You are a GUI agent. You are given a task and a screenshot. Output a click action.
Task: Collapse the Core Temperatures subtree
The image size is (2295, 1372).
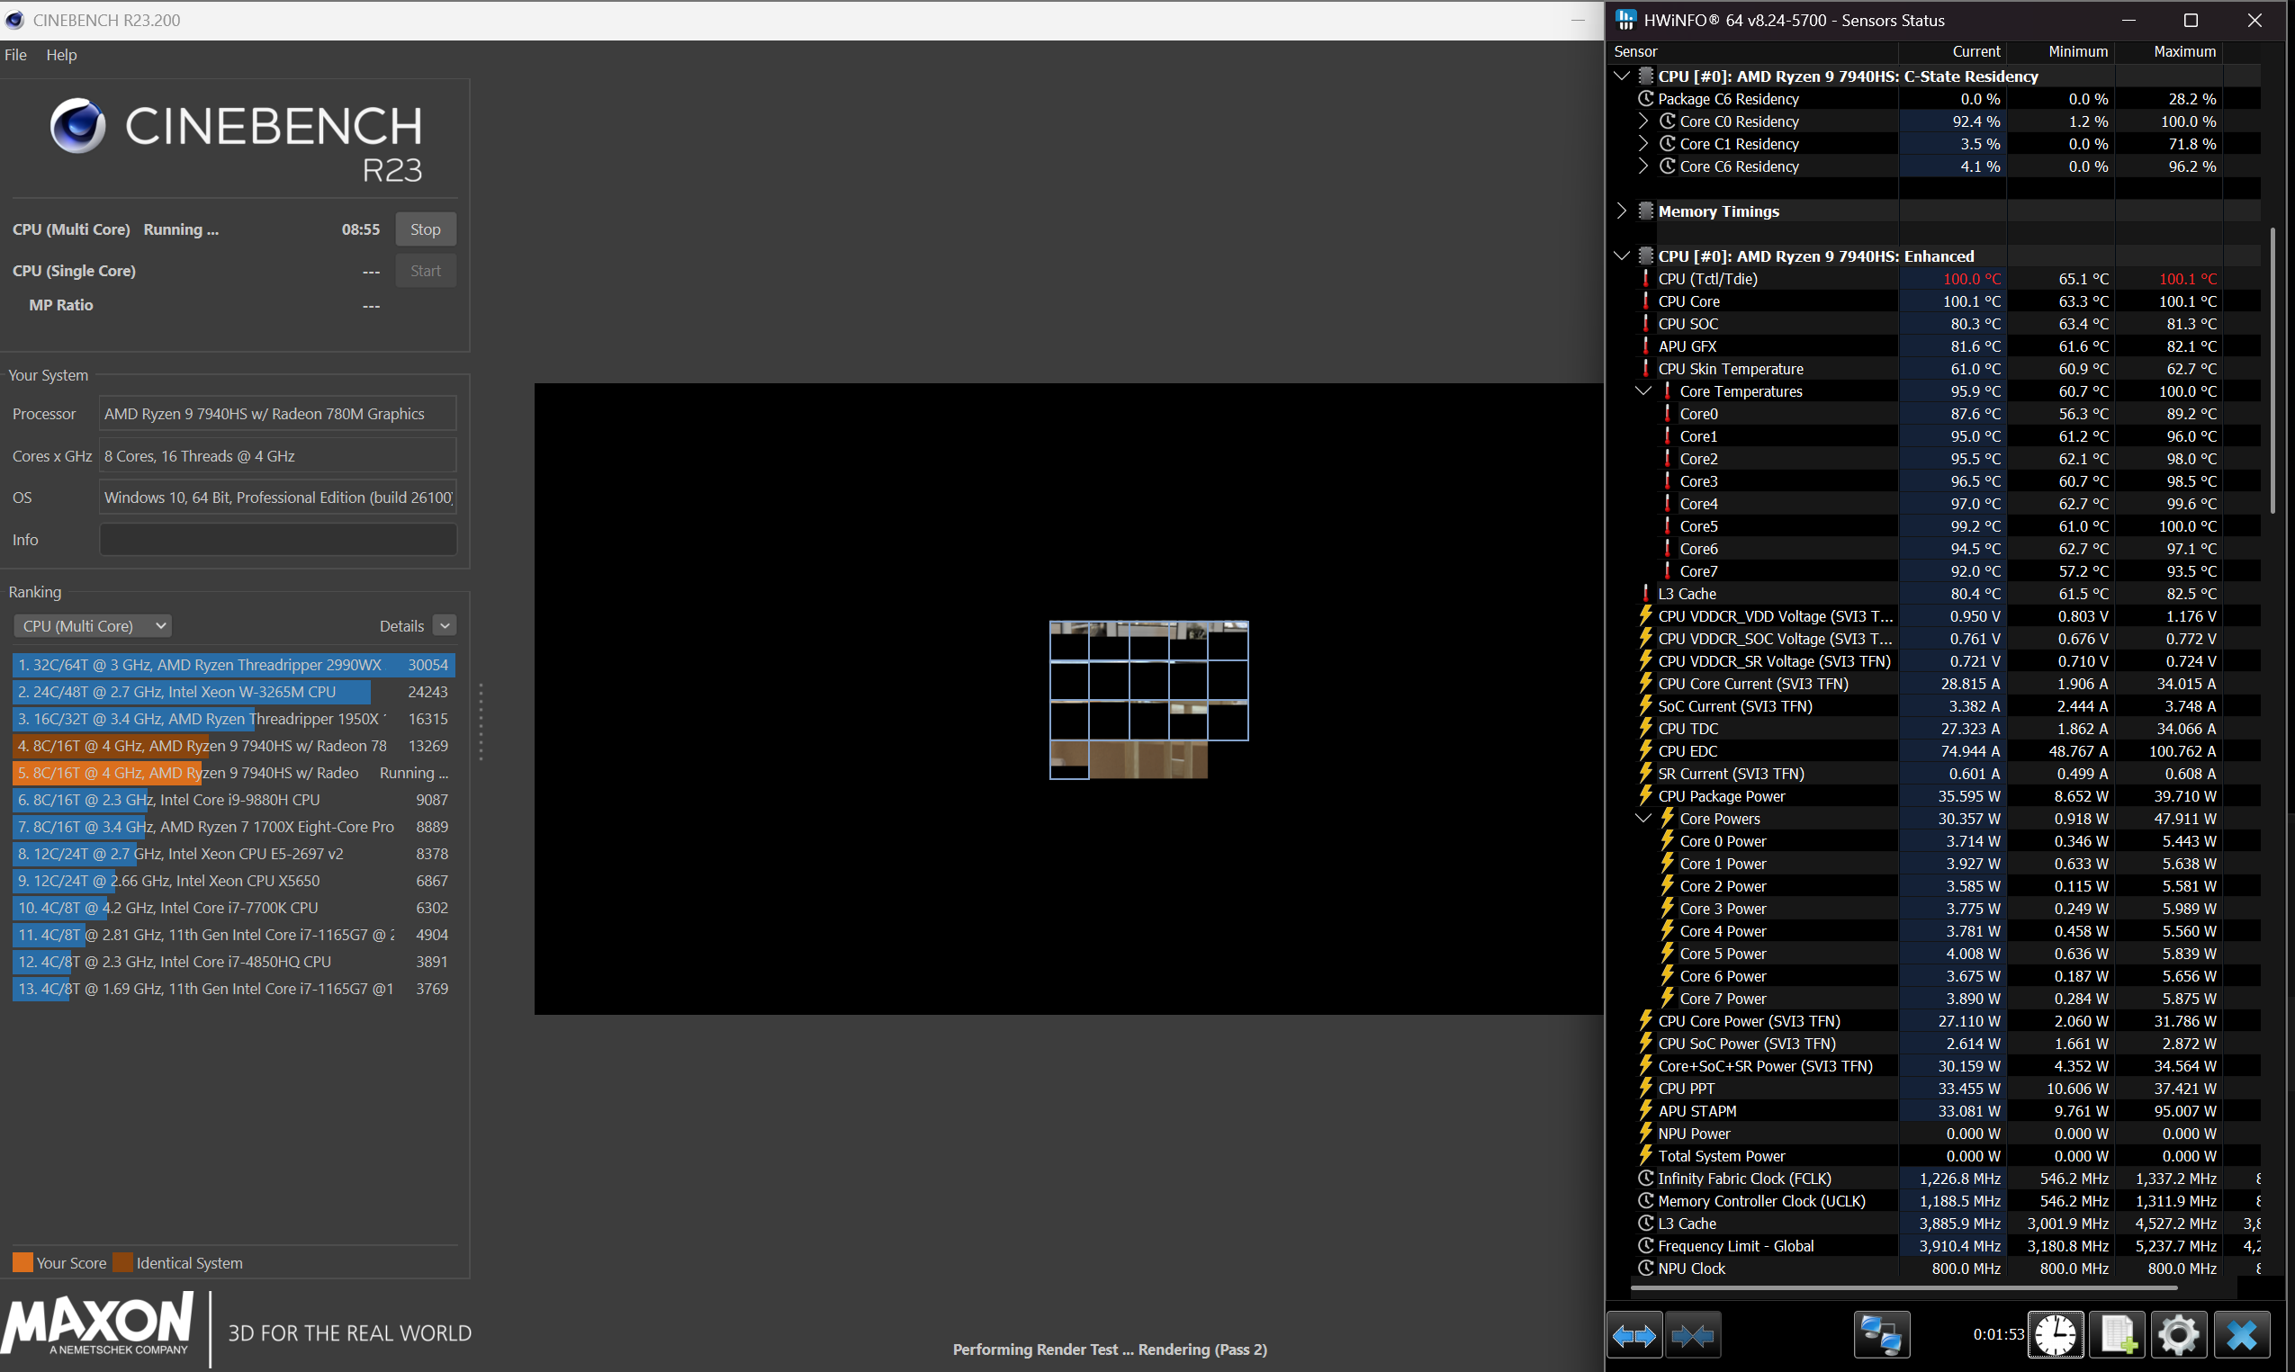pyautogui.click(x=1643, y=391)
